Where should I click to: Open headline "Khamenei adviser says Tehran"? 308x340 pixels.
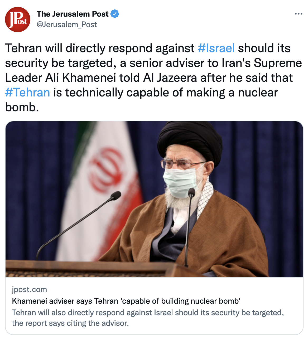coord(126,301)
